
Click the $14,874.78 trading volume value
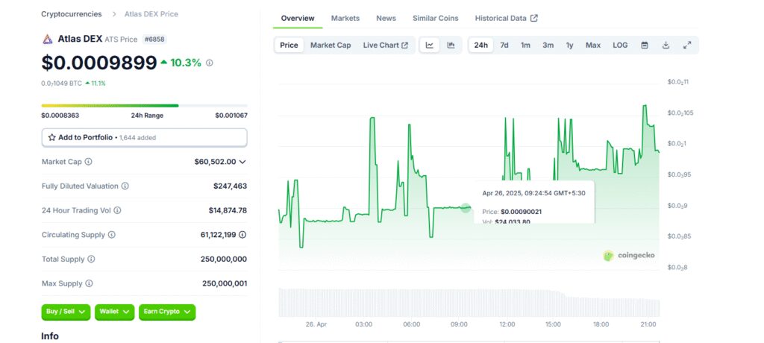pos(228,210)
